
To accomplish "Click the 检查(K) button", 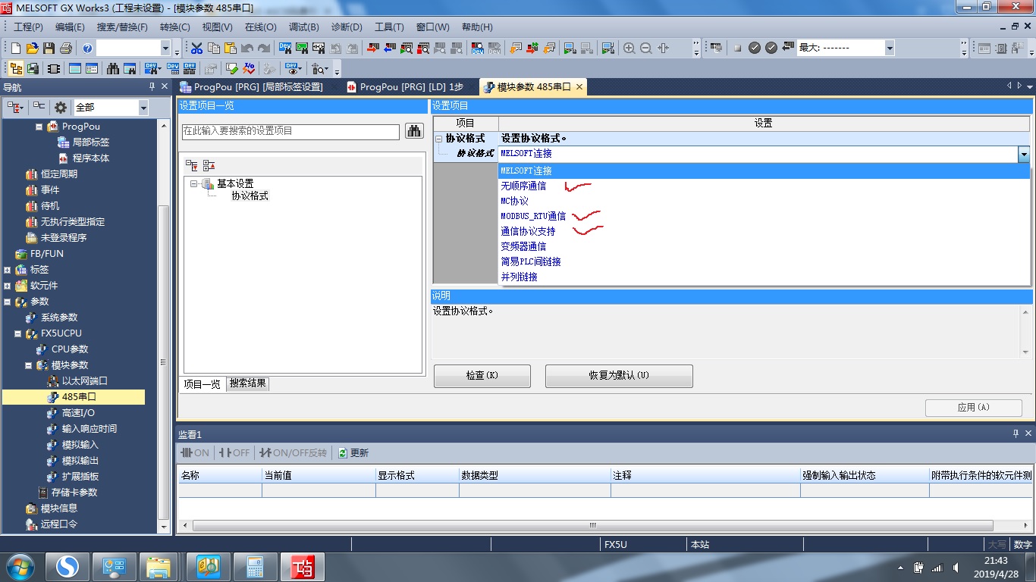I will tap(482, 376).
